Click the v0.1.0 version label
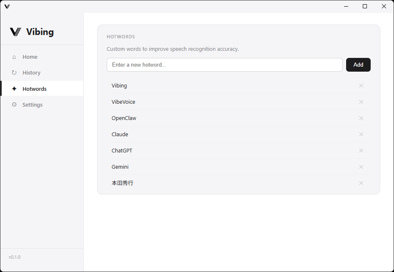Image resolution: width=394 pixels, height=272 pixels. point(15,257)
